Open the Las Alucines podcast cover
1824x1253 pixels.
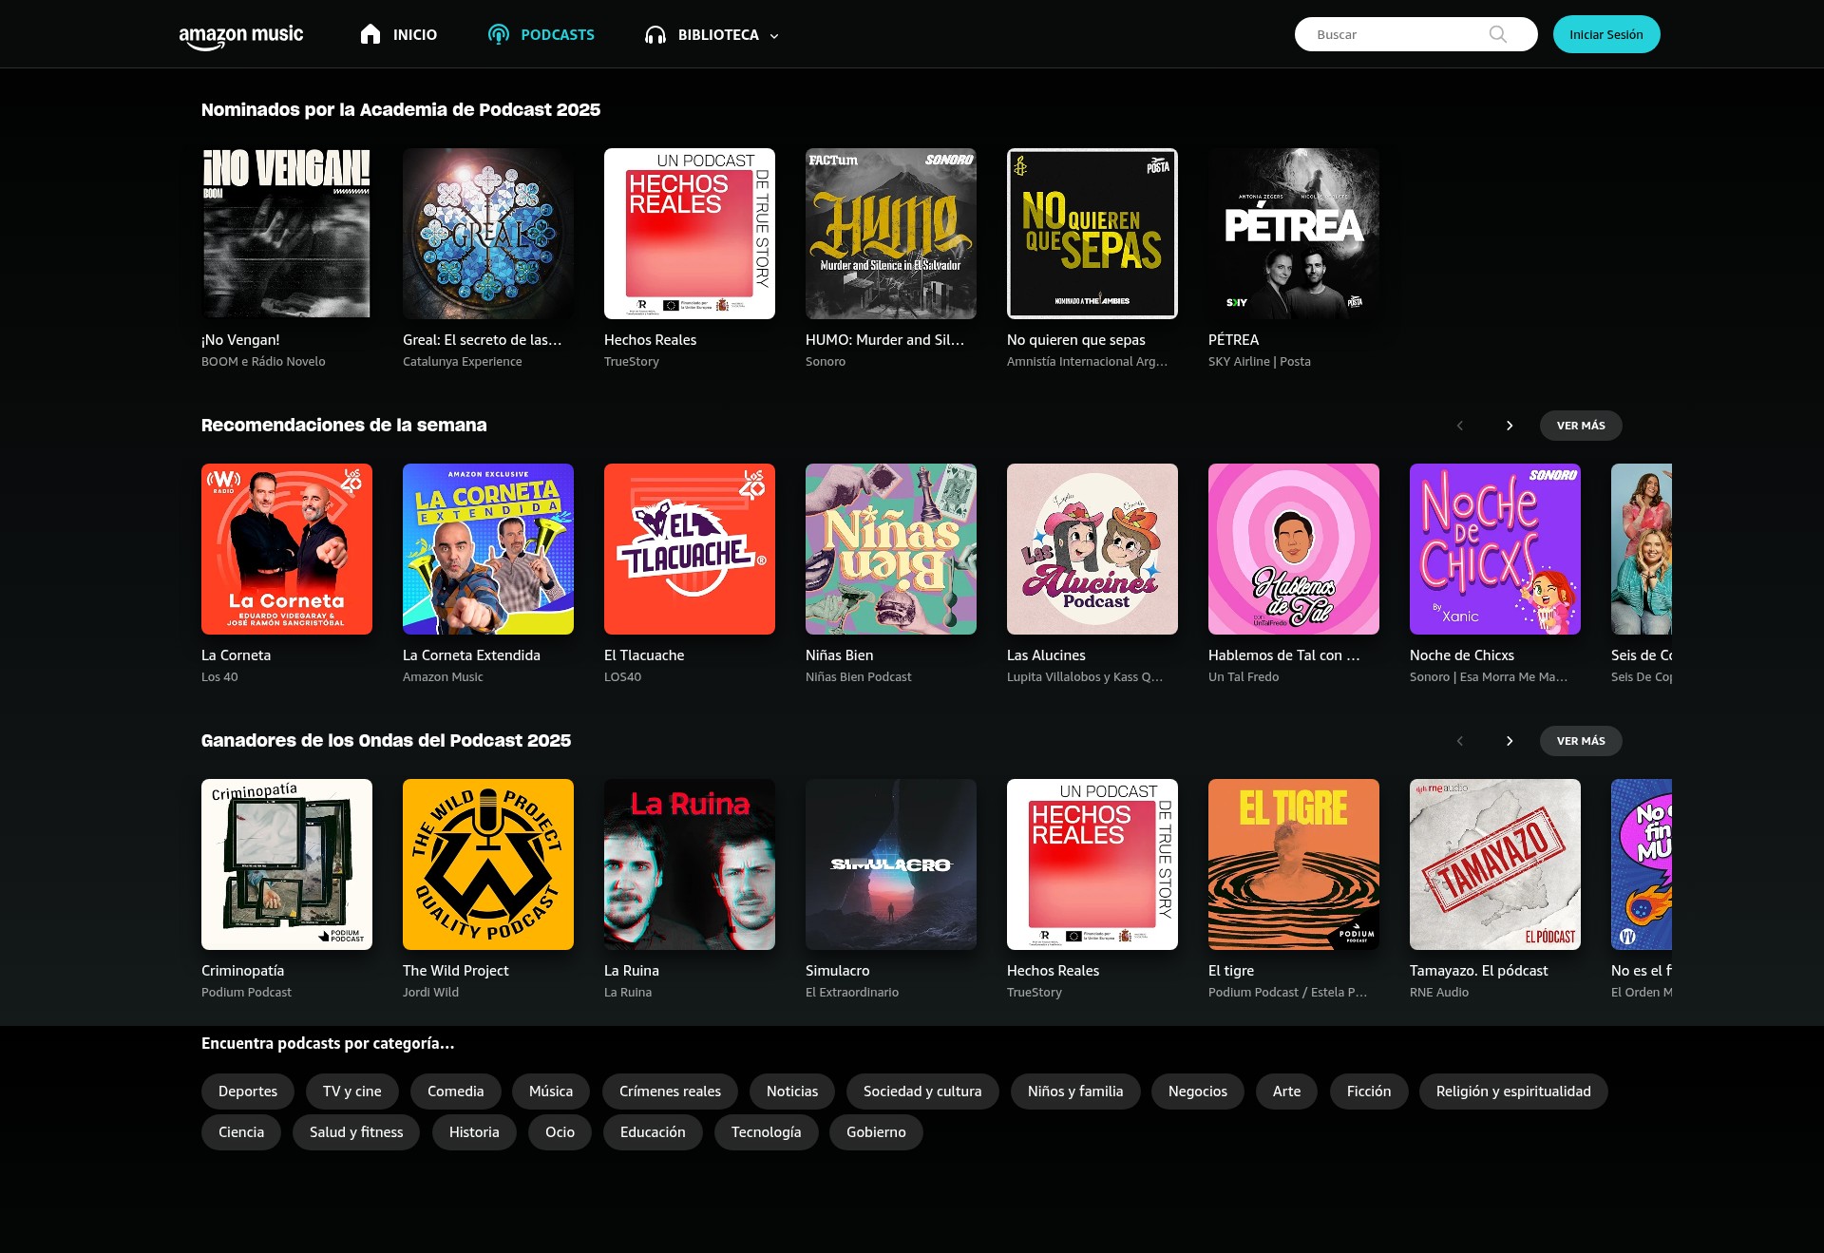tap(1092, 549)
